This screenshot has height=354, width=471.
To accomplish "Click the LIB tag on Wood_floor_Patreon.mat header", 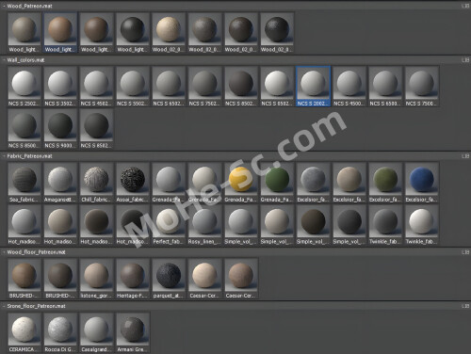I will pos(465,252).
